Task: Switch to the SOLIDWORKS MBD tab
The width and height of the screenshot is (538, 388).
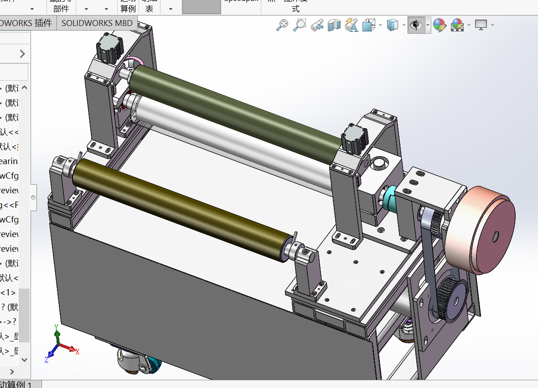Action: point(97,23)
